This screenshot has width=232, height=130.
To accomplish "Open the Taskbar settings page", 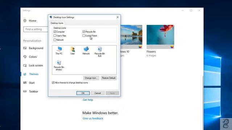I will 33,91.
